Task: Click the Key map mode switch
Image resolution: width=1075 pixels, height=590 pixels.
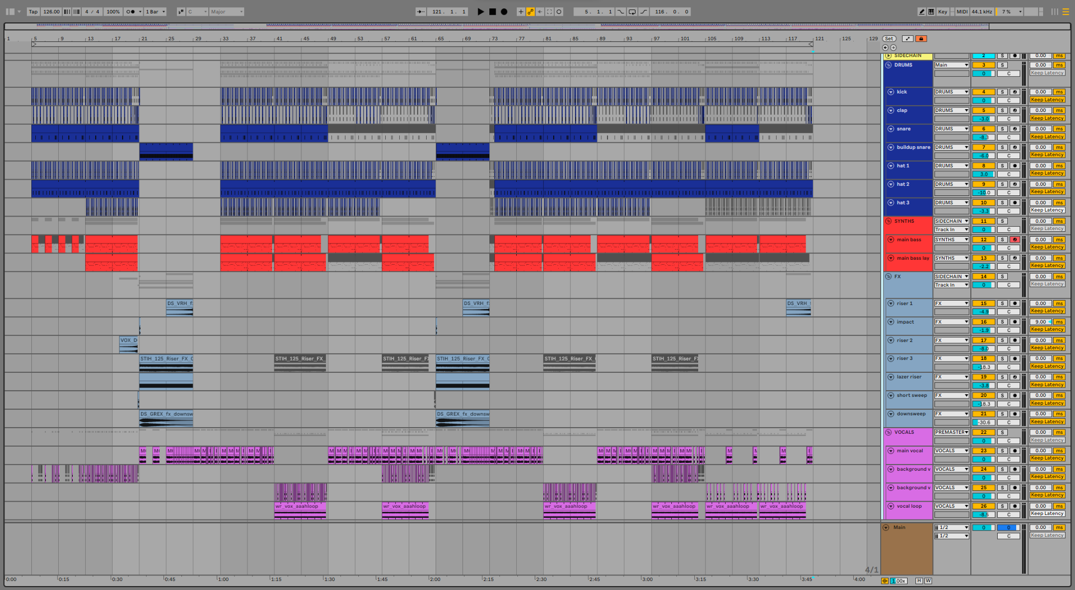Action: pos(943,12)
